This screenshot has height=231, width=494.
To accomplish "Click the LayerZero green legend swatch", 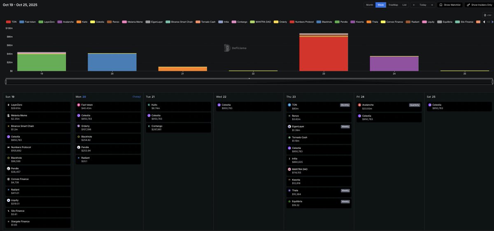I will (x=40, y=21).
